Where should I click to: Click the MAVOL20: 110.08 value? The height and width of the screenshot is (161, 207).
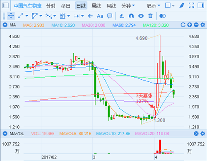click(x=152, y=134)
